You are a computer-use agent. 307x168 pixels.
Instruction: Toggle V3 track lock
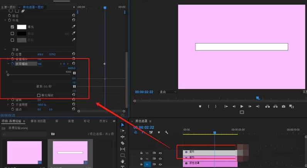142,153
